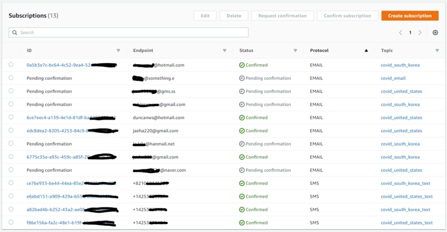Focus the subscriptions Search field
Screen dimensions: 447x232
click(128, 33)
